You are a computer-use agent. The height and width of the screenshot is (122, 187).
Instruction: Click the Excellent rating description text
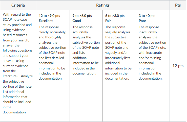[x=52, y=53]
